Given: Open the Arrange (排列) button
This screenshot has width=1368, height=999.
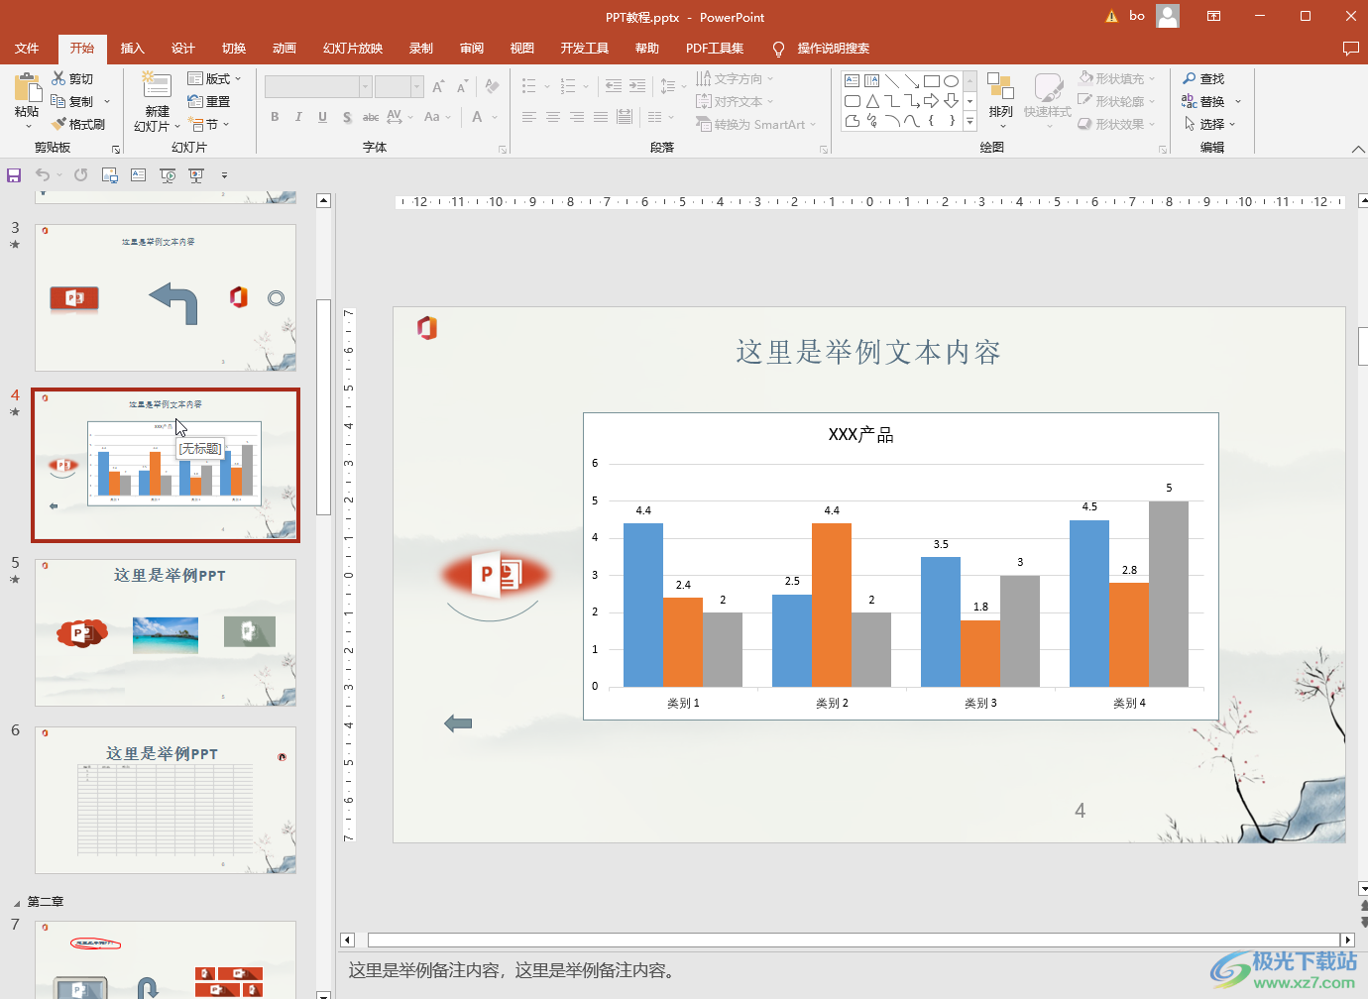Looking at the screenshot, I should point(1000,100).
